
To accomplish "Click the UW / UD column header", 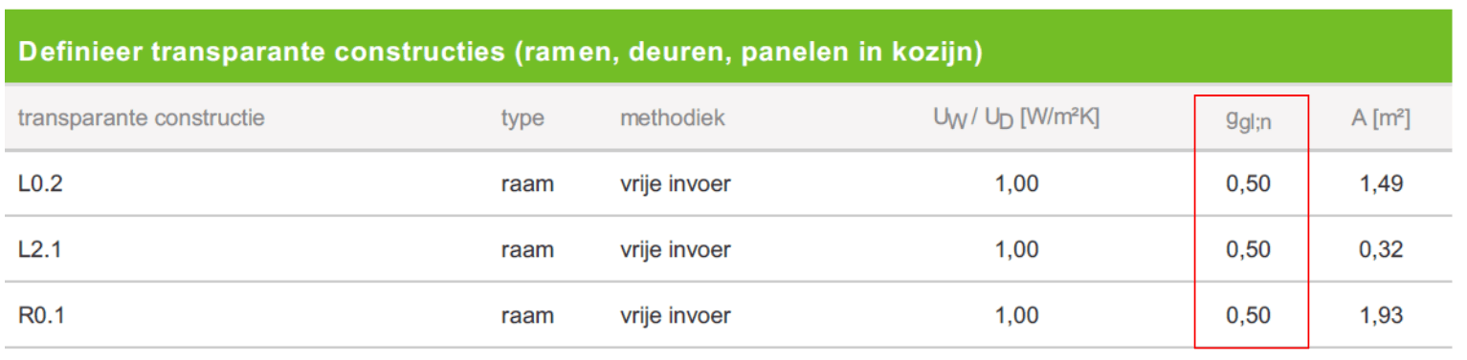I will coord(1016,118).
